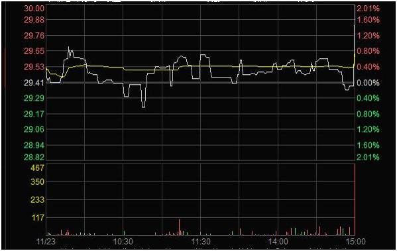
Task: Select the 29.88 price axis label
Action: pyautogui.click(x=34, y=20)
